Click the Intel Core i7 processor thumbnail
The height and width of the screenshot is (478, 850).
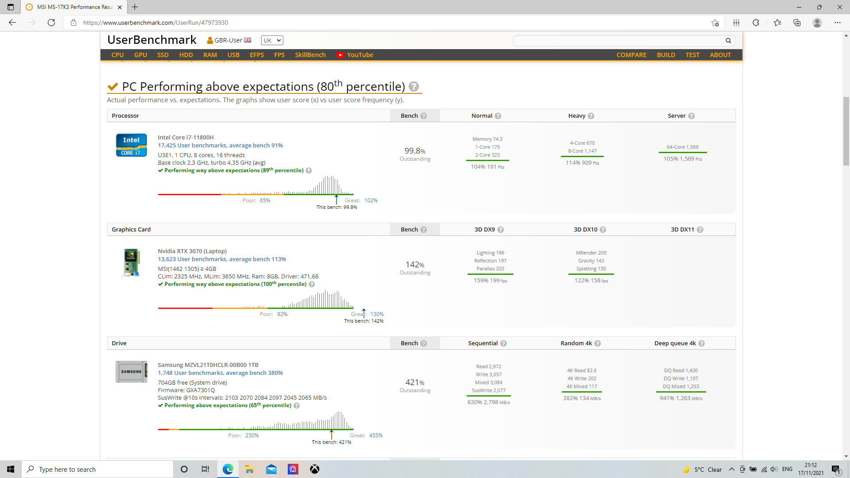coord(131,145)
